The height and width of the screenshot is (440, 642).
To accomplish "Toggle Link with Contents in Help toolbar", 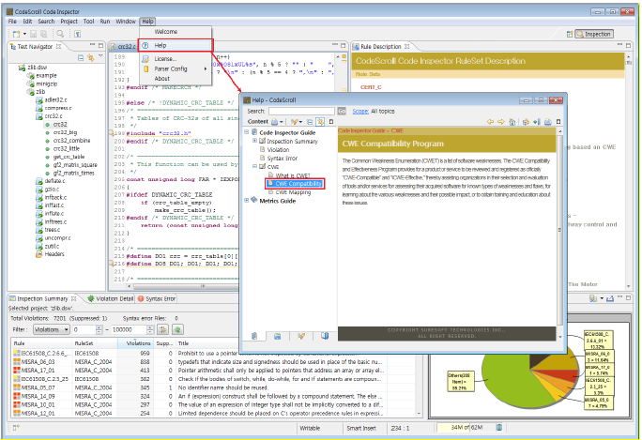I will click(320, 122).
